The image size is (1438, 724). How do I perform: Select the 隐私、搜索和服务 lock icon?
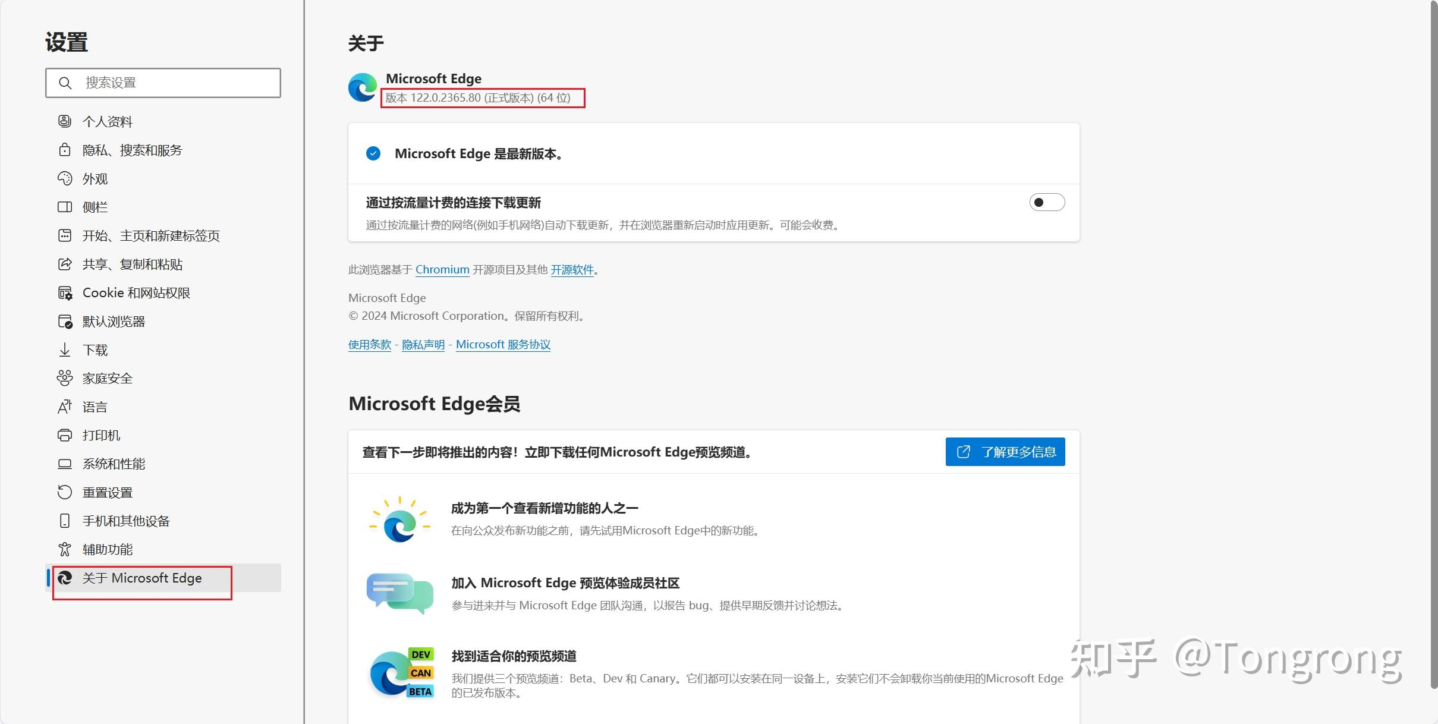(x=65, y=150)
